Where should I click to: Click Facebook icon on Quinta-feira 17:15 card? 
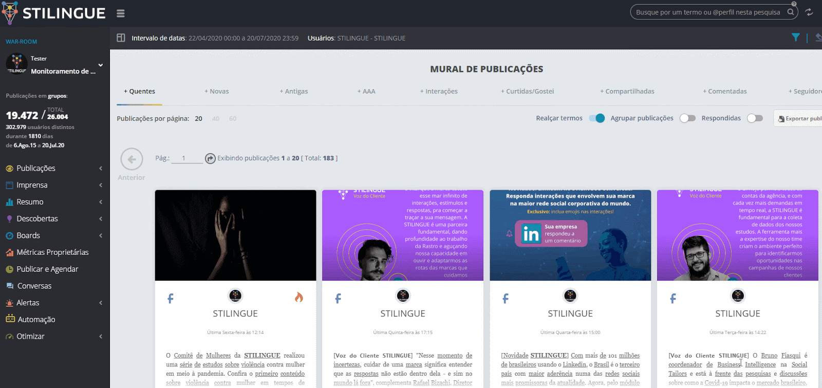click(x=338, y=299)
